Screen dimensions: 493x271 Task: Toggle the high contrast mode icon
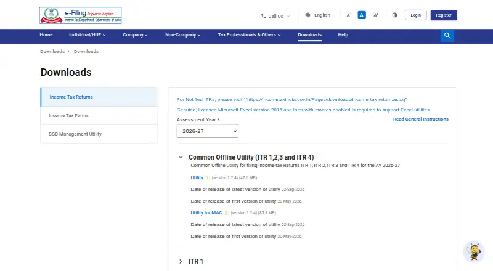(394, 15)
